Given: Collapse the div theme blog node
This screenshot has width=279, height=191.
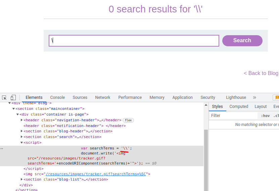Looking at the screenshot, I should [9, 103].
